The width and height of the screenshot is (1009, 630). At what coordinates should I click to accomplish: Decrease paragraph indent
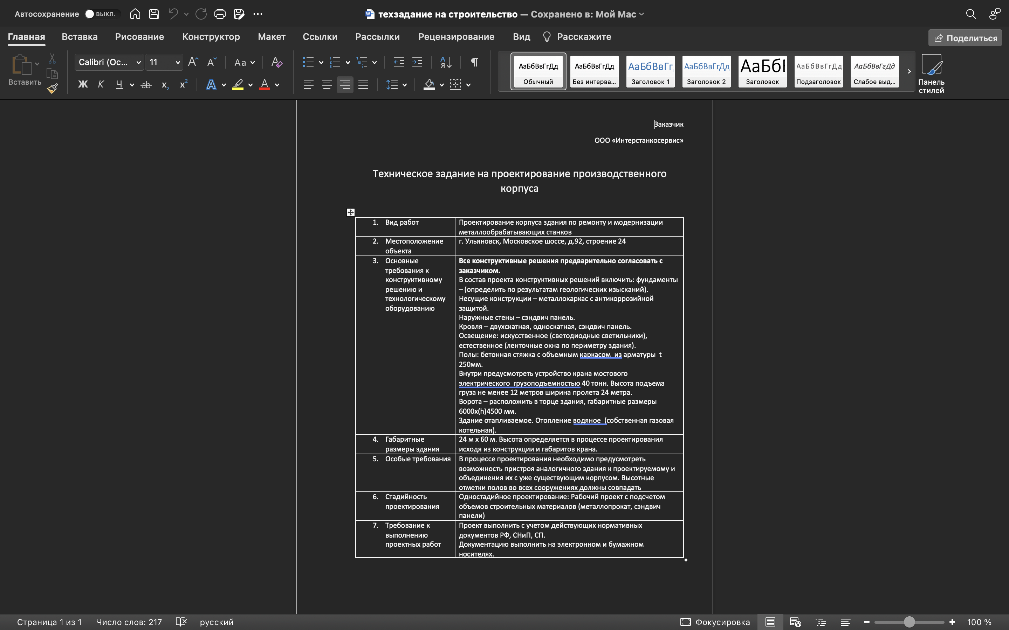pyautogui.click(x=399, y=62)
